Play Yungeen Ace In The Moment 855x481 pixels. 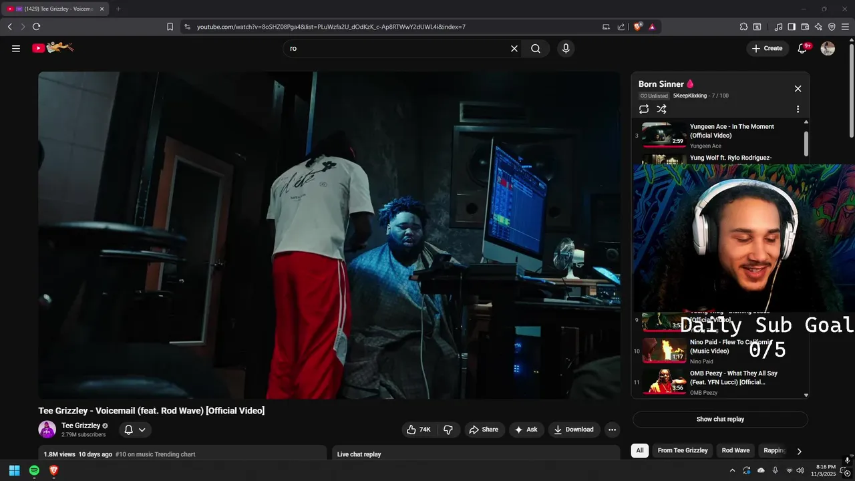click(720, 136)
